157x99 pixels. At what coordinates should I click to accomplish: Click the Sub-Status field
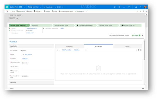coord(37,67)
